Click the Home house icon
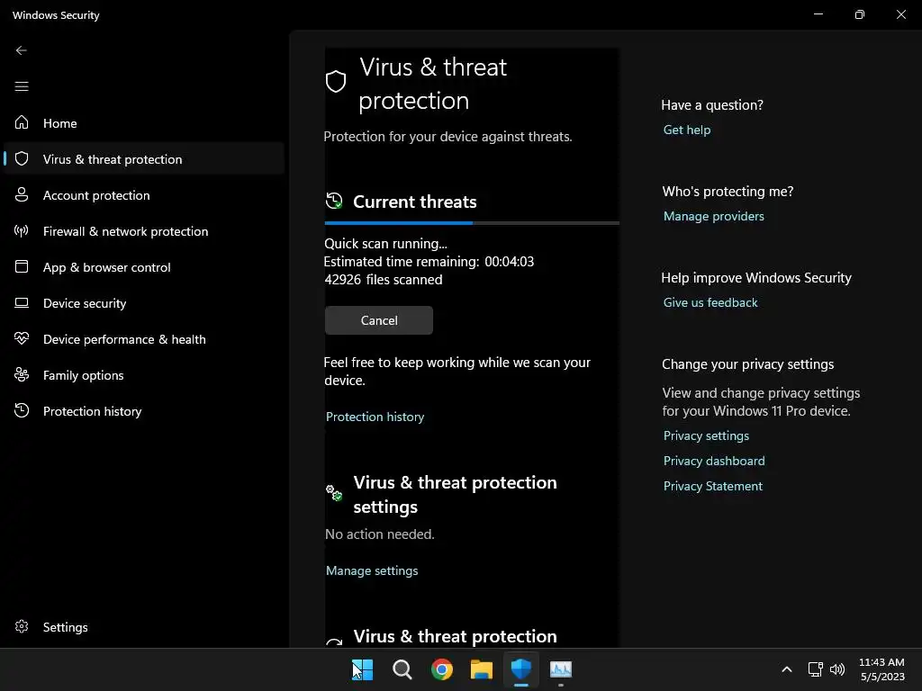This screenshot has width=922, height=691. tap(22, 122)
